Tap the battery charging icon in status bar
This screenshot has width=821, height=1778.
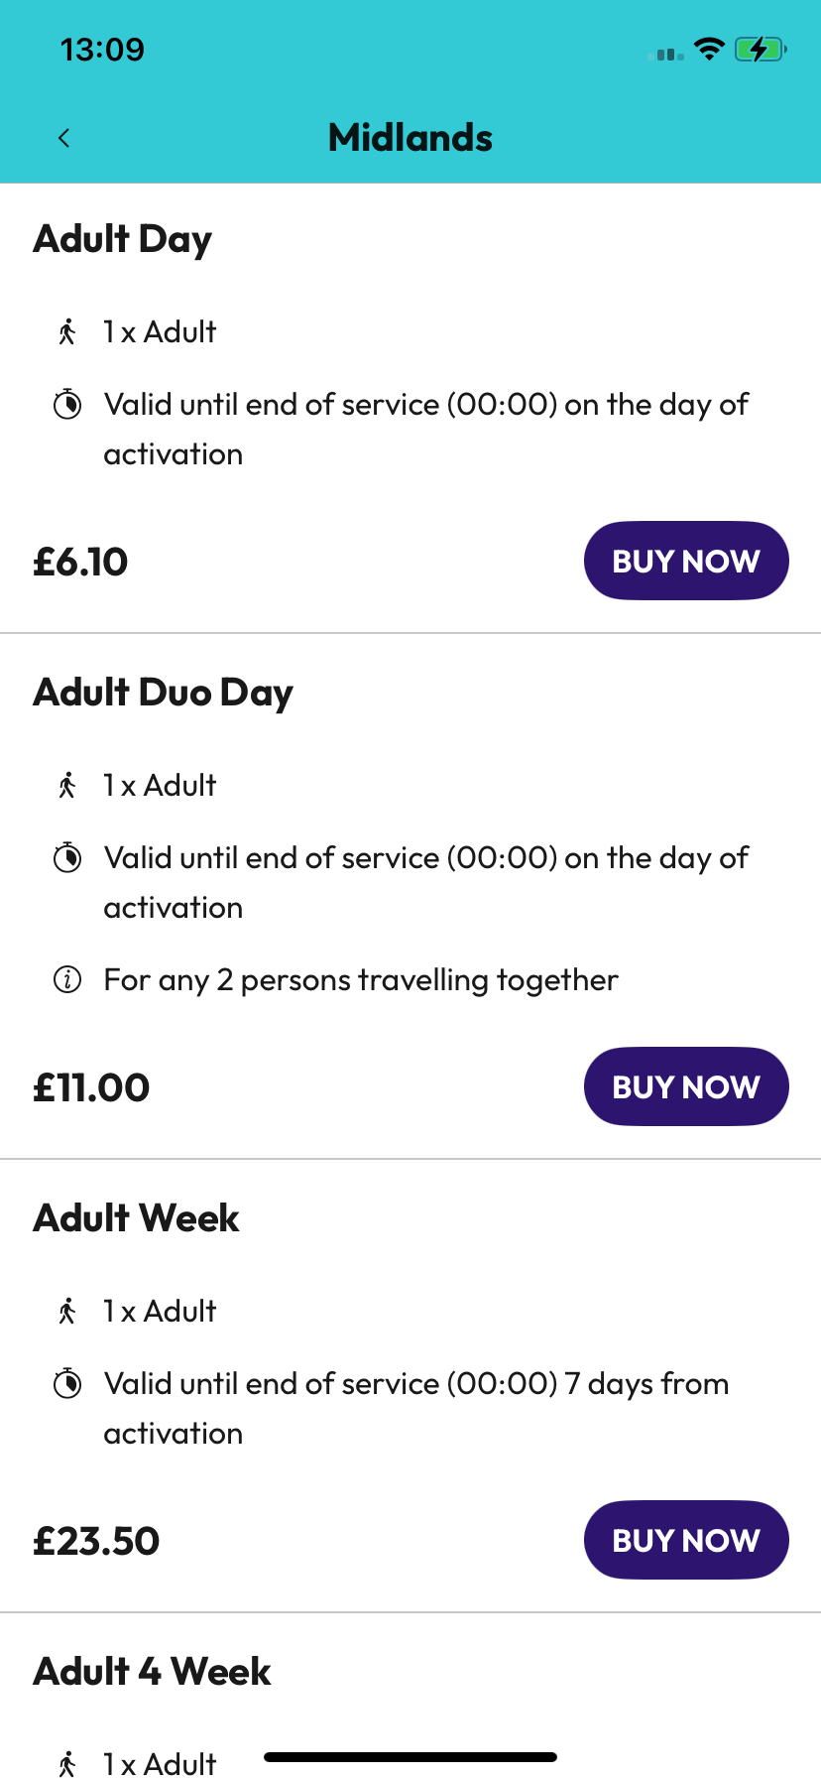click(760, 49)
